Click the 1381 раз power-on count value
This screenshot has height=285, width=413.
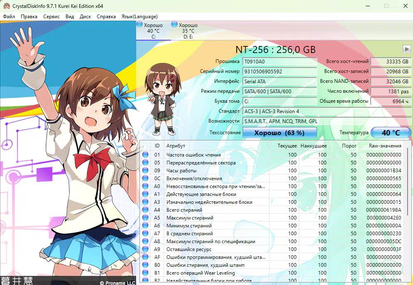pos(391,92)
